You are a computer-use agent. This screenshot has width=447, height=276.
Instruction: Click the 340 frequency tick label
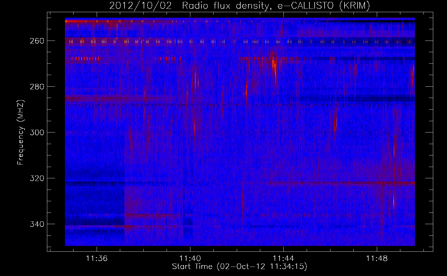[x=37, y=224]
